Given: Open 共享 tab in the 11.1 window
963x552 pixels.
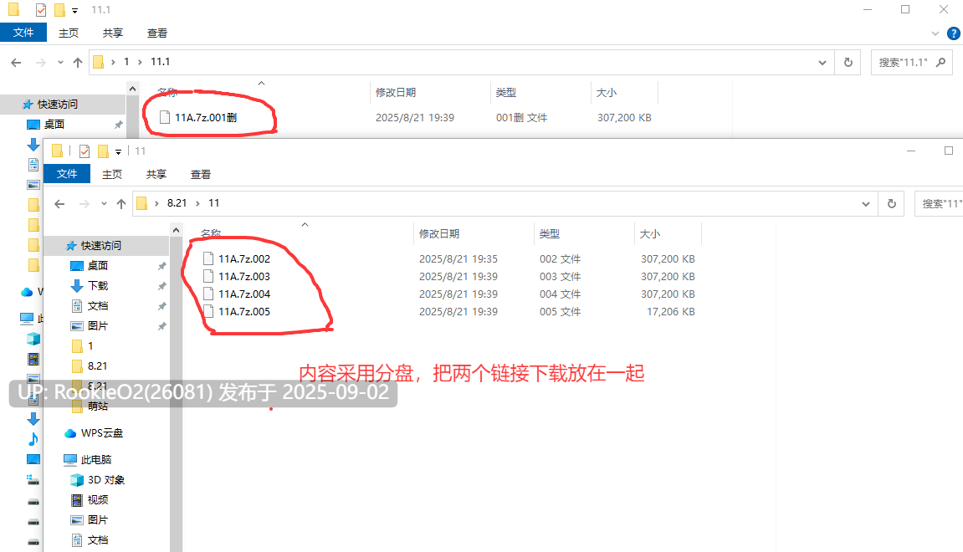Looking at the screenshot, I should (112, 33).
